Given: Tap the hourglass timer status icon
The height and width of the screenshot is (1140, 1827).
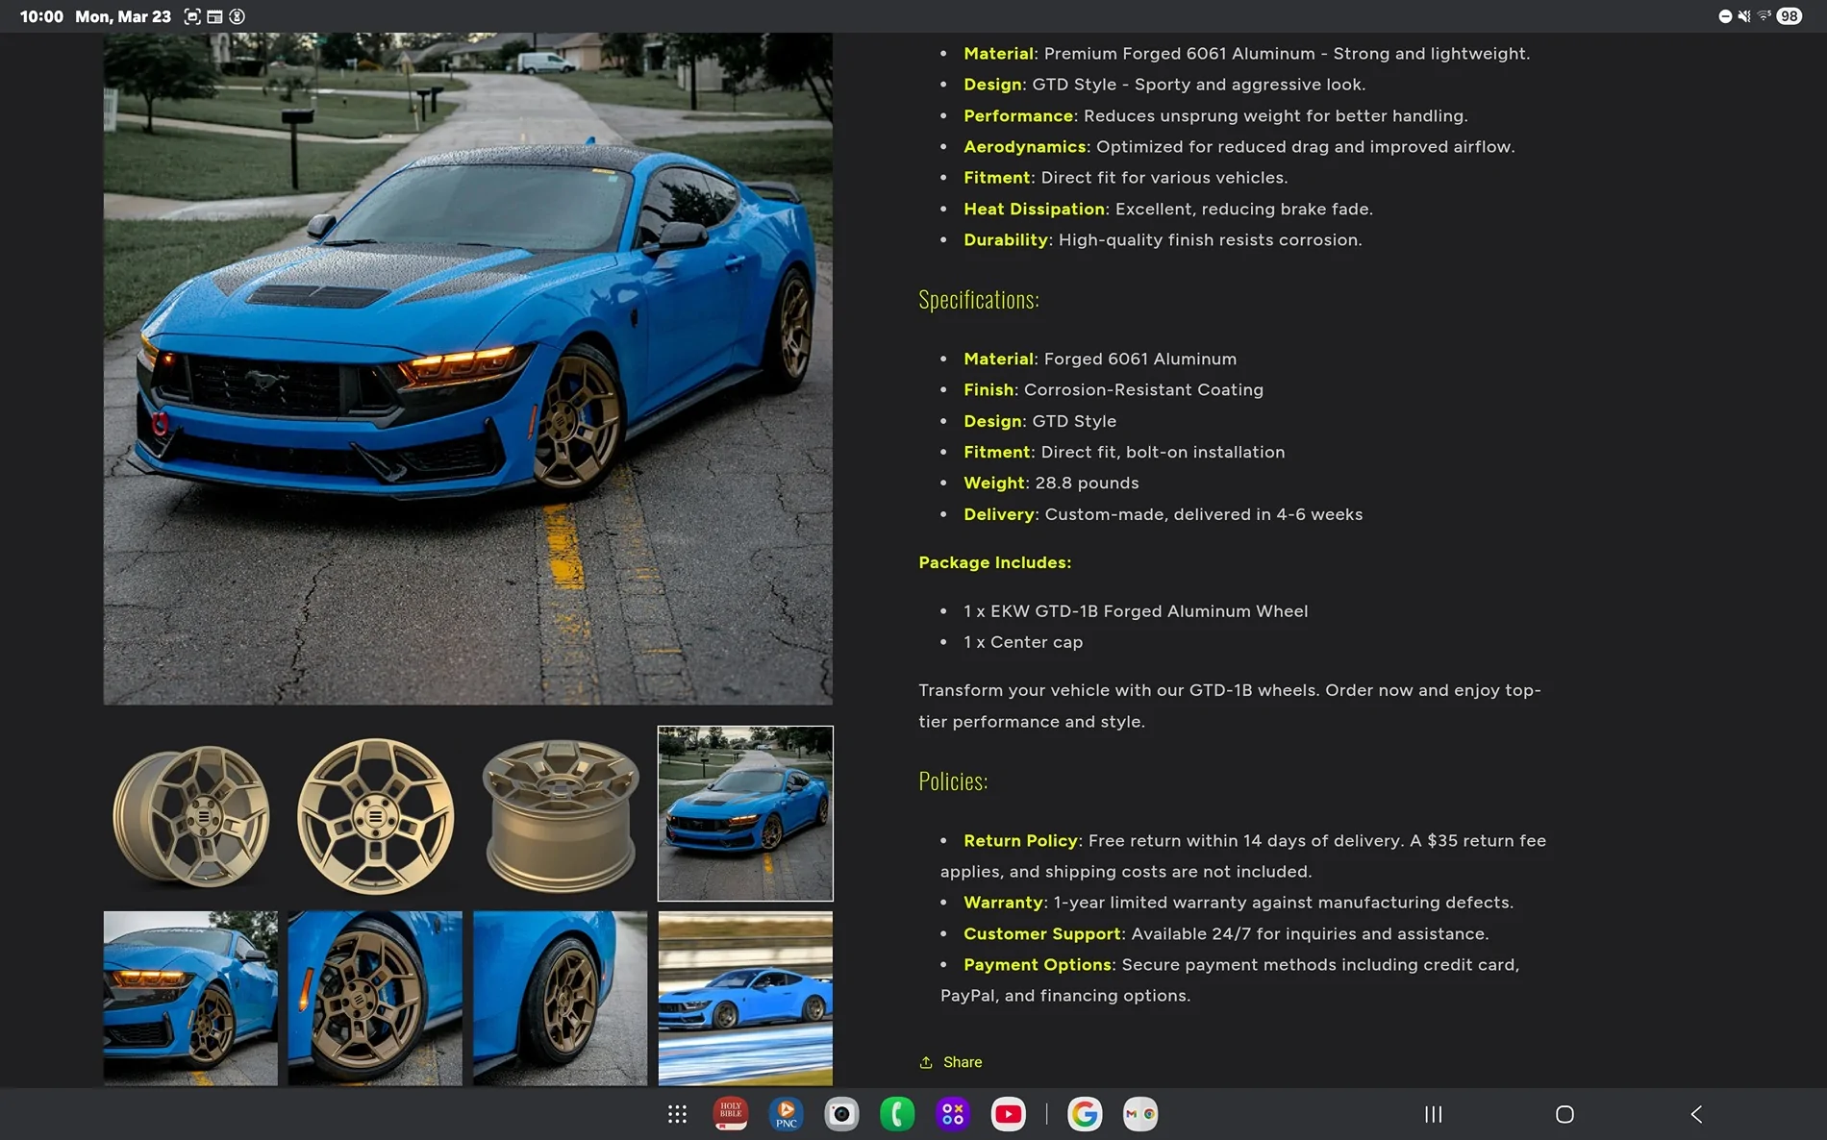Looking at the screenshot, I should coord(237,16).
